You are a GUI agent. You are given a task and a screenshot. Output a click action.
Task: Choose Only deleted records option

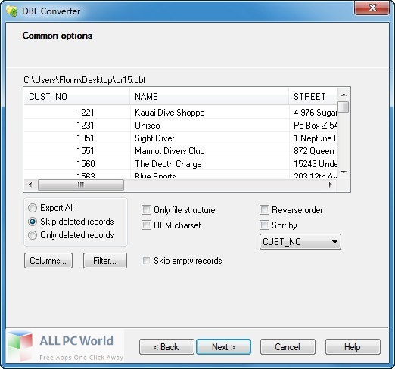coord(33,235)
